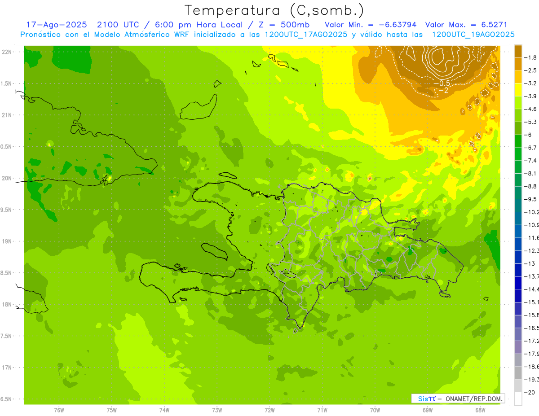The width and height of the screenshot is (539, 416).
Task: Click the blue colorbar segment between -13 and -13.7
Action: point(518,270)
